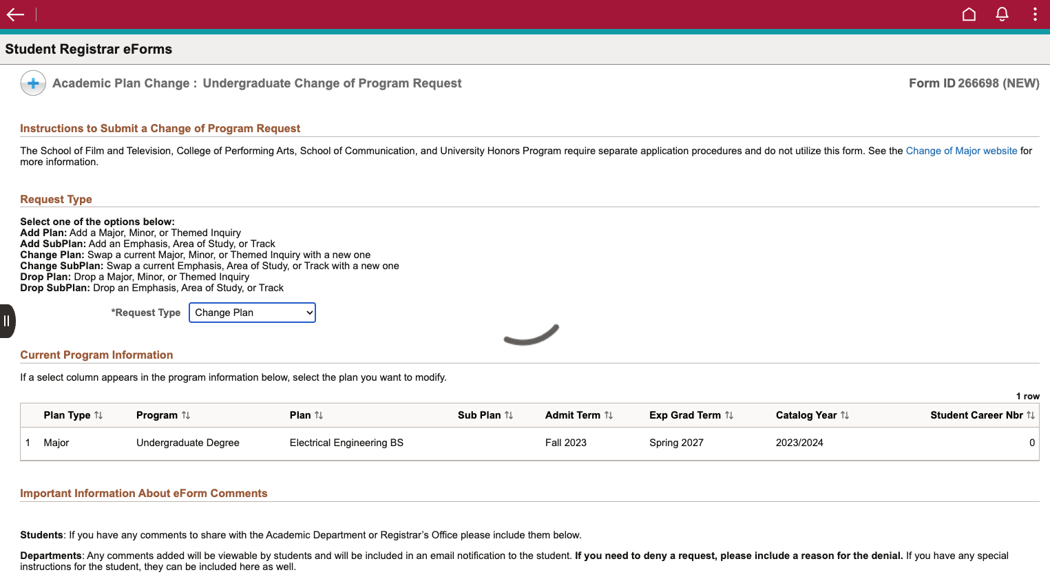Click the Student Registrar eForms title
The width and height of the screenshot is (1050, 579).
(89, 49)
